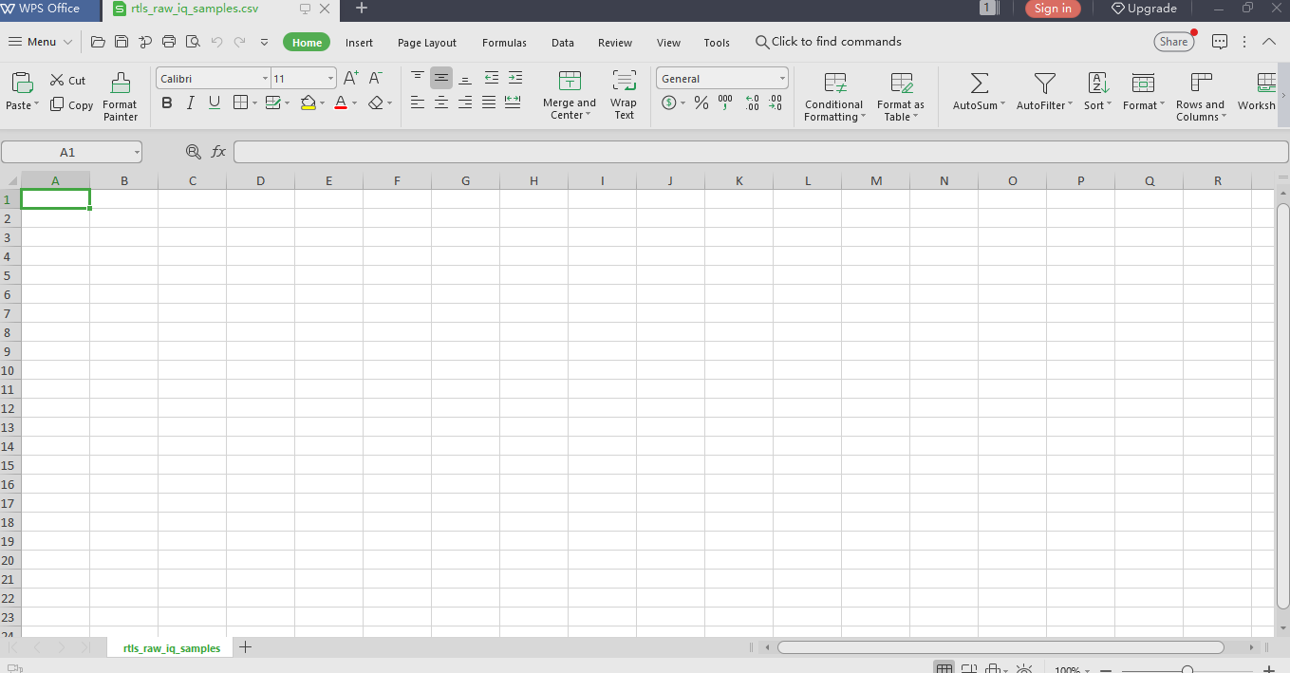Align text to top of cell
Image resolution: width=1290 pixels, height=673 pixels.
[418, 78]
